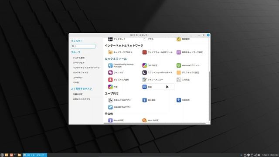Open 自動起動するアプリ startup applications

119,107
